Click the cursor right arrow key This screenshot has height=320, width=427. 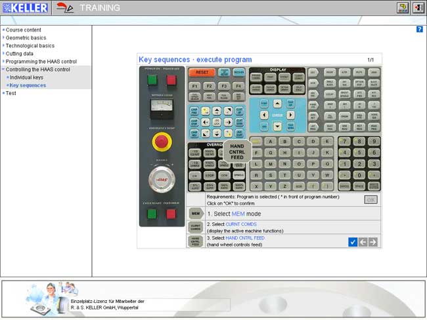tap(290, 115)
